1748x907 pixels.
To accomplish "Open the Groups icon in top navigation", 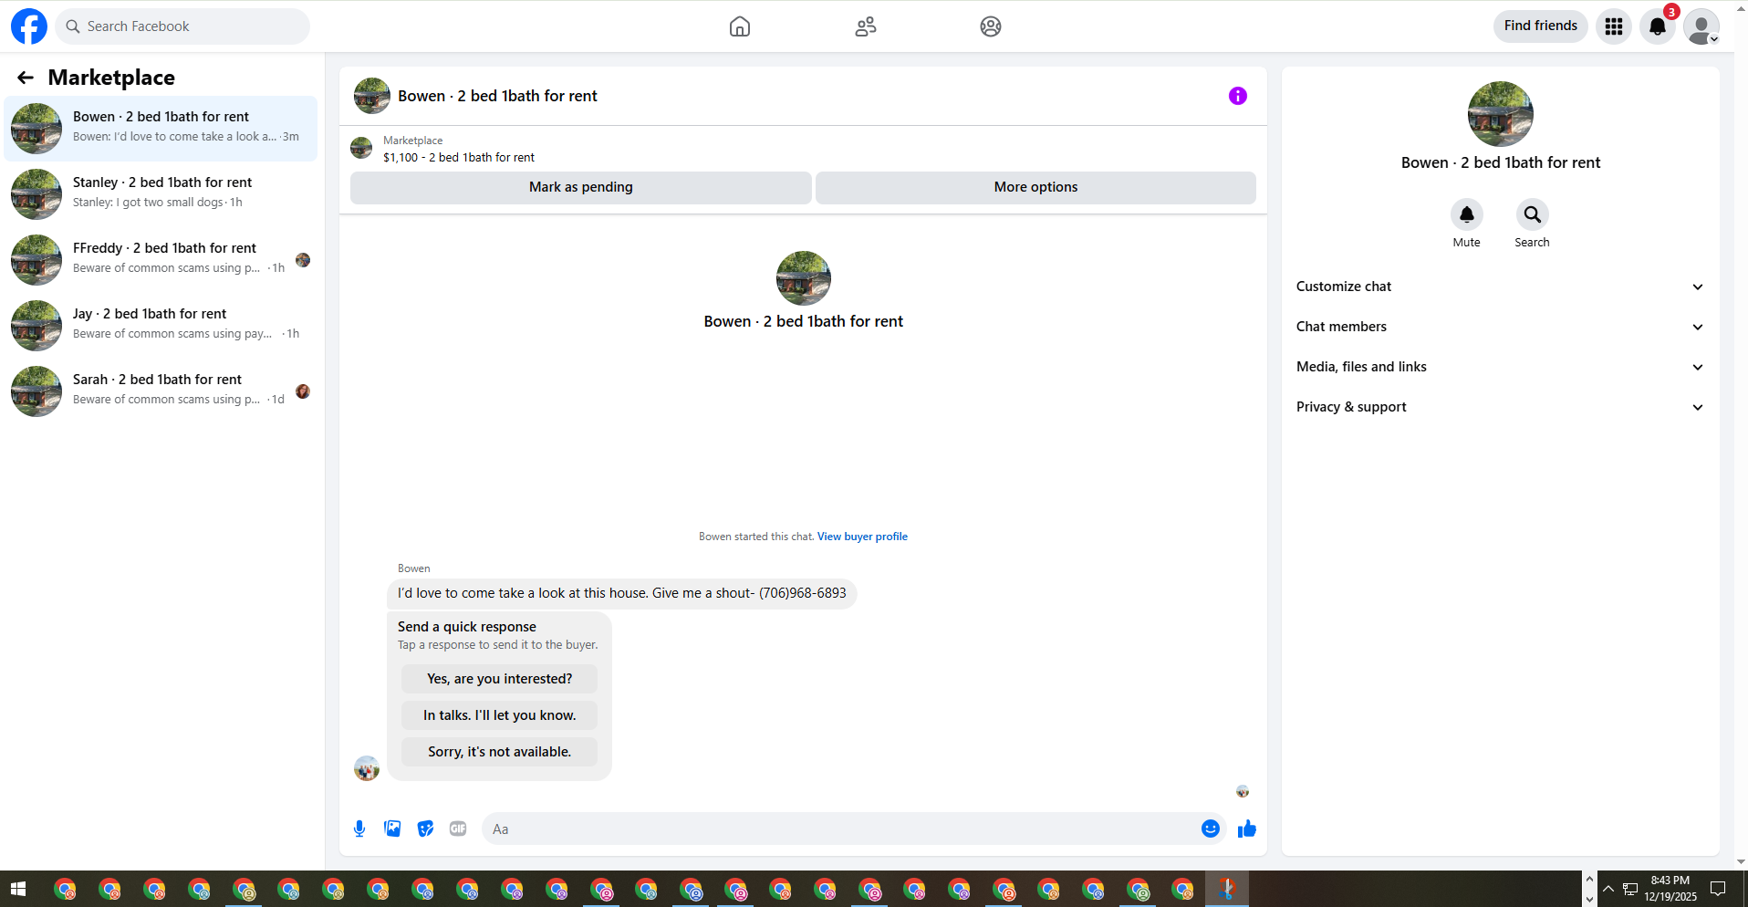I will click(x=991, y=26).
